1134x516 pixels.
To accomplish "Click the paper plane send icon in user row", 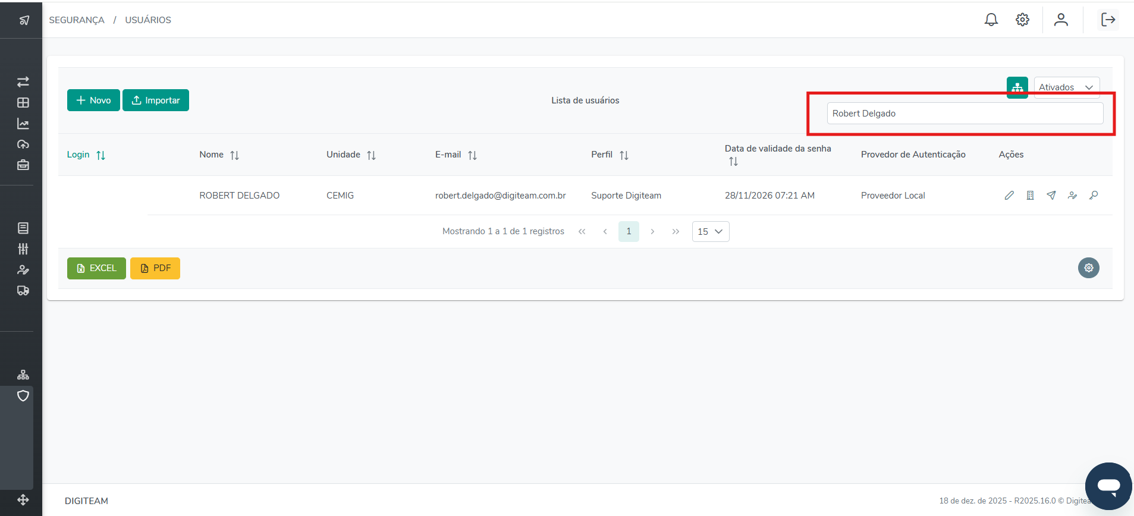I will coord(1051,196).
